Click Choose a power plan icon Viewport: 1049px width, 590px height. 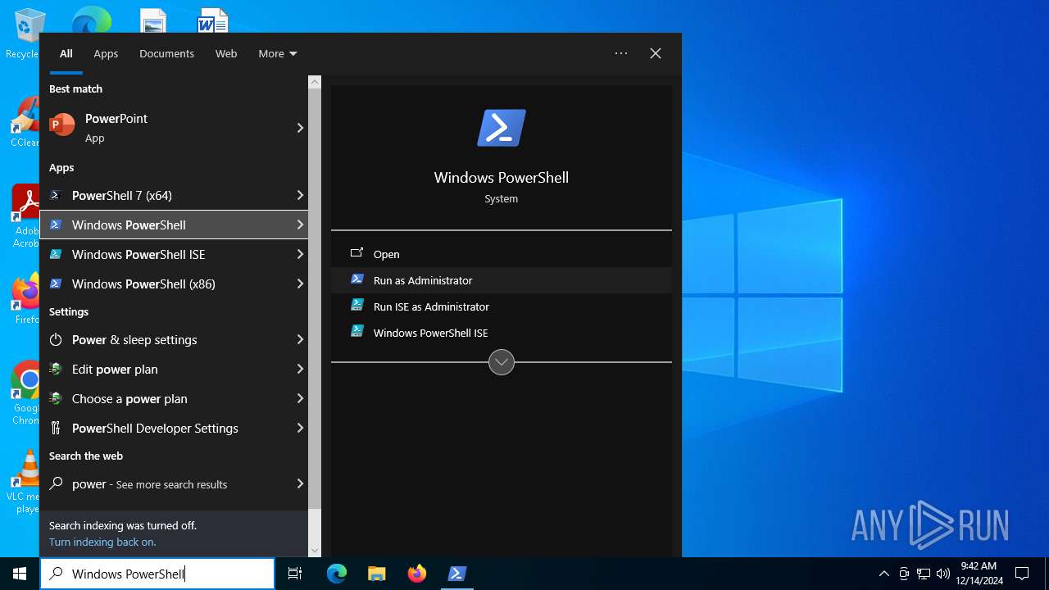coord(56,398)
